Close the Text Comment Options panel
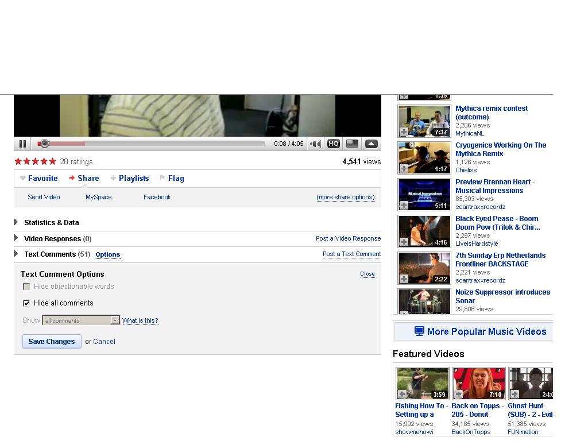The height and width of the screenshot is (441, 588). coord(367,274)
